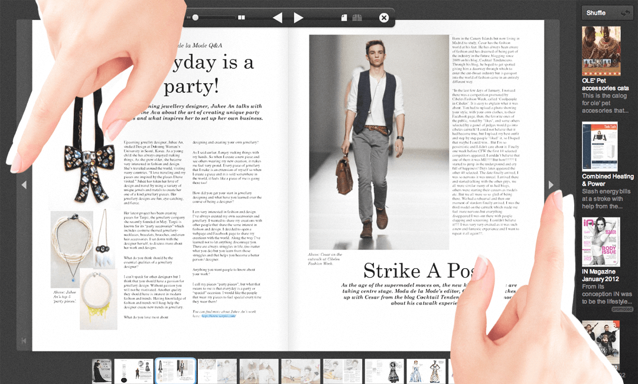Click the zoom slider handle
The image size is (638, 384).
pyautogui.click(x=196, y=18)
